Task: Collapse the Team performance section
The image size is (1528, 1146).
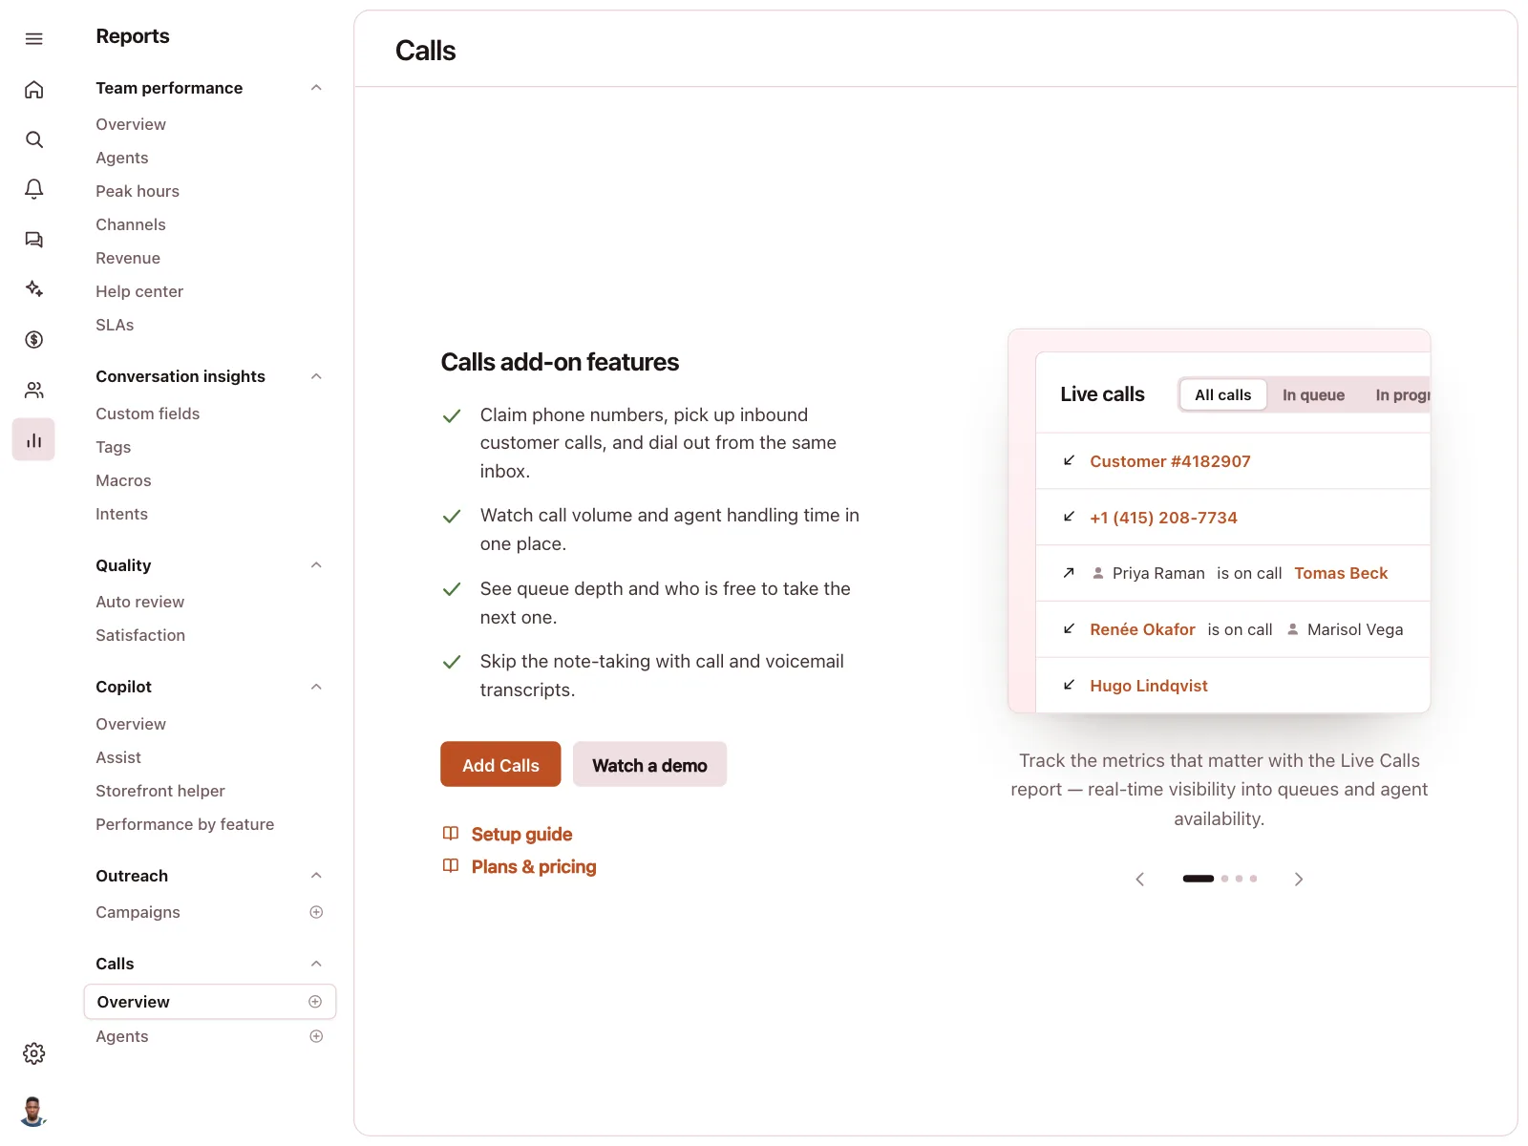Action: 316,88
